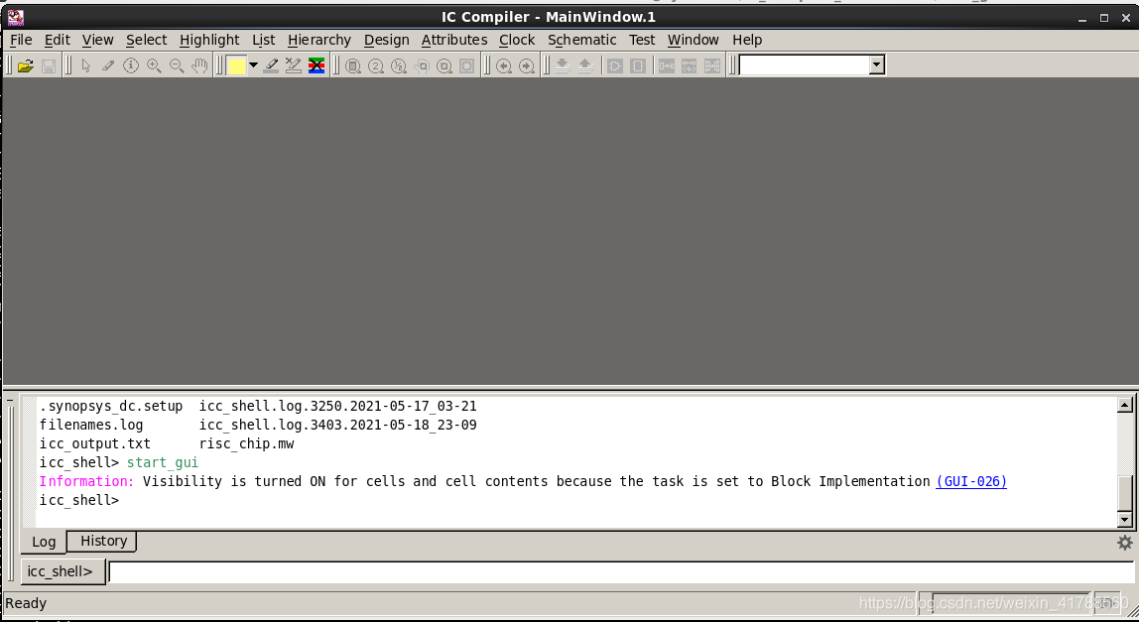
Task: Click the start_gui command text
Action: (163, 462)
